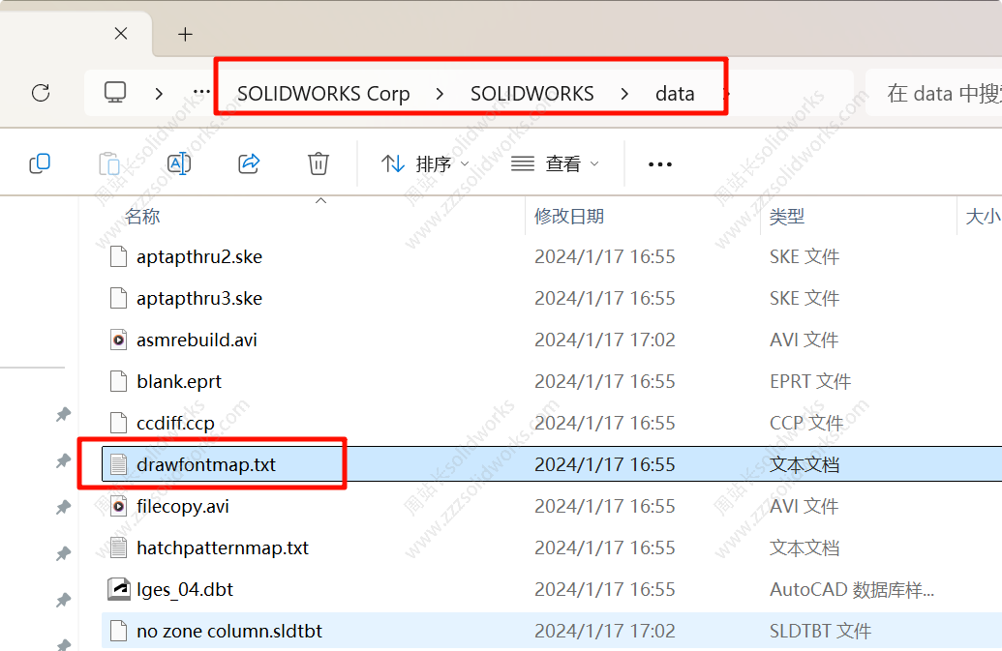Open the toolbar See more menu

(x=660, y=164)
